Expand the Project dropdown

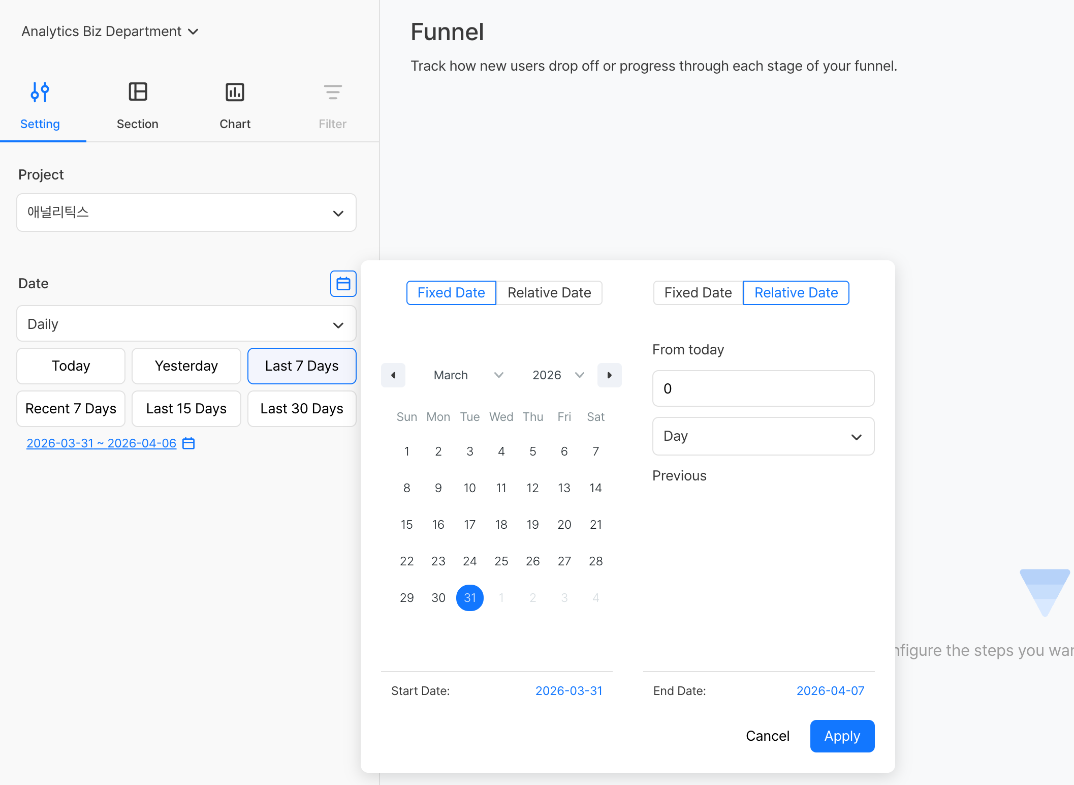(186, 213)
